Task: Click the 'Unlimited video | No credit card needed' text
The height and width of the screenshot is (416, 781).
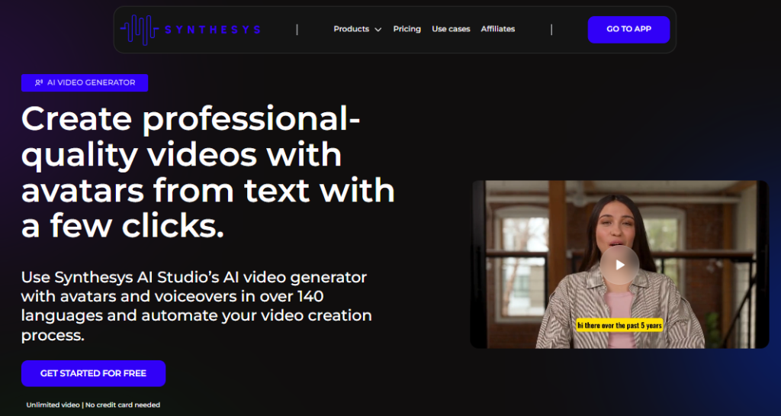Action: coord(93,405)
